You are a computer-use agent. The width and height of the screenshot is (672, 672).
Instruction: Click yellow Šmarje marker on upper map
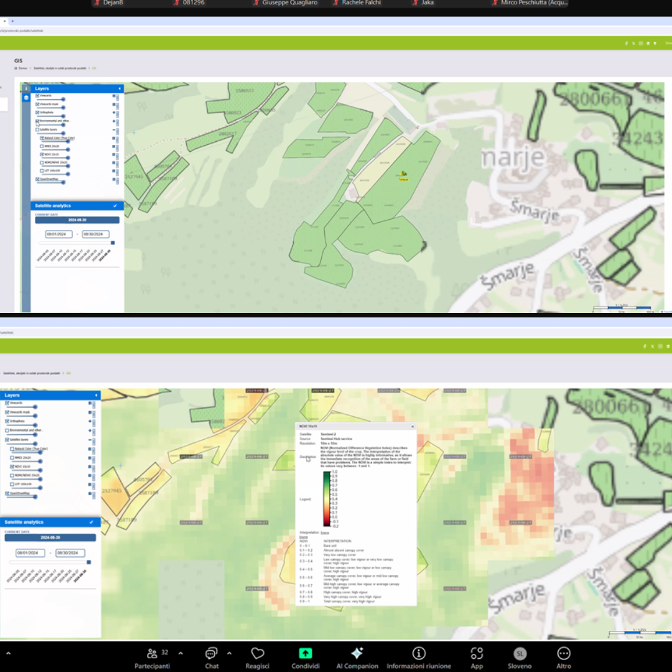pyautogui.click(x=403, y=175)
